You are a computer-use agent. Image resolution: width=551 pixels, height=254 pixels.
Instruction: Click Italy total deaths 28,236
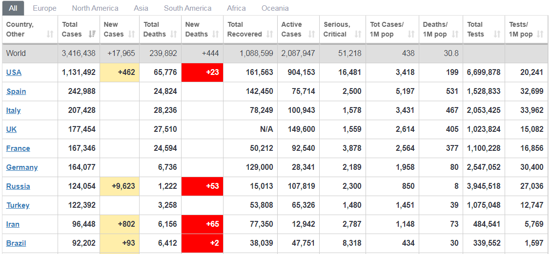click(x=165, y=110)
